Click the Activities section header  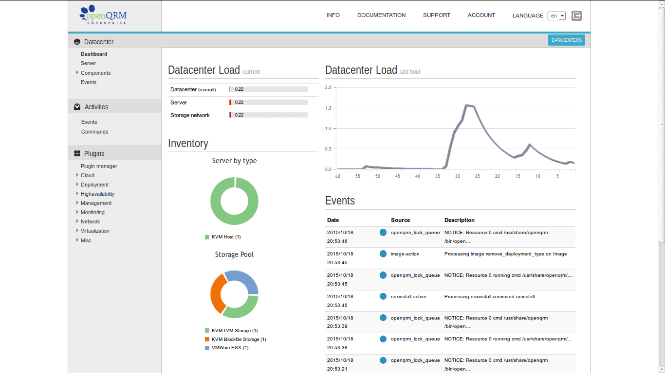click(115, 107)
